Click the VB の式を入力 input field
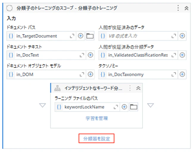193x152 pixels. click(138, 36)
